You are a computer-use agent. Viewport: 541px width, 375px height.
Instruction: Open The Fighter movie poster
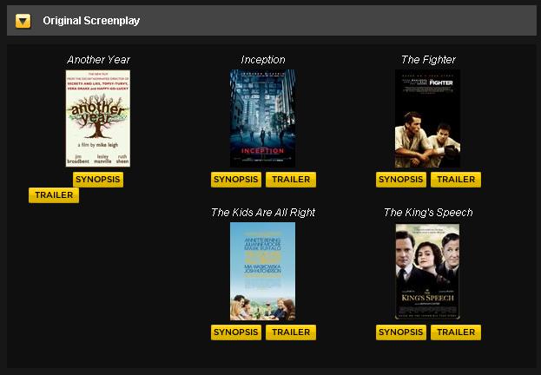point(427,118)
